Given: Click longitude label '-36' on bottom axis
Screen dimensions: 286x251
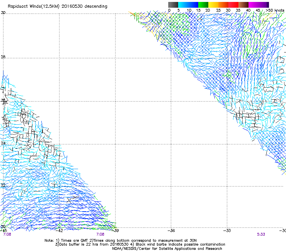Looking at the screenshot, I should click(171, 231).
